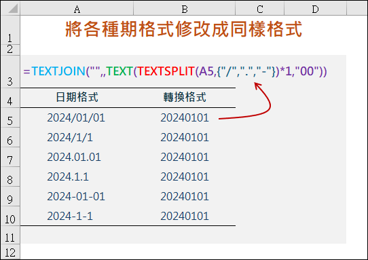The width and height of the screenshot is (368, 260).
Task: Select row 6 header
Action: point(10,137)
